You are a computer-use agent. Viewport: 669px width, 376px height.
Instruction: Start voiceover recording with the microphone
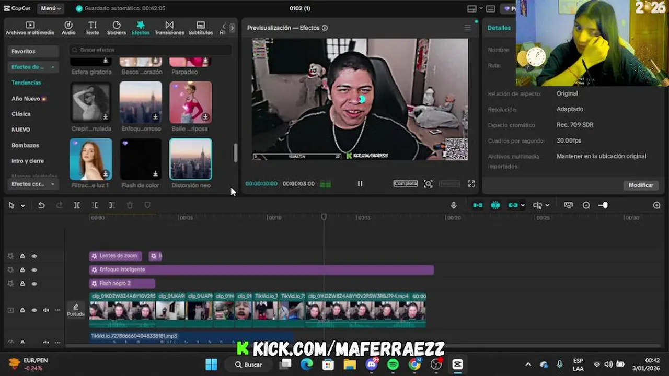coord(454,205)
